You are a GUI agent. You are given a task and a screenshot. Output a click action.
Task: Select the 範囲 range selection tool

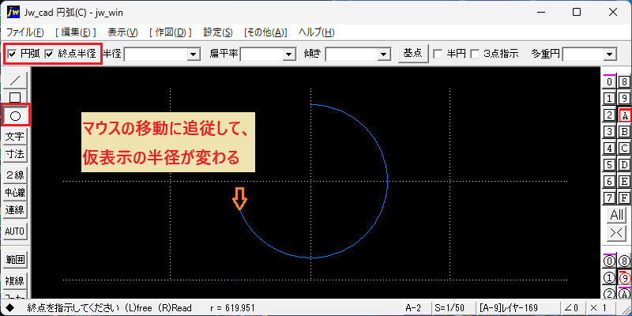15,260
